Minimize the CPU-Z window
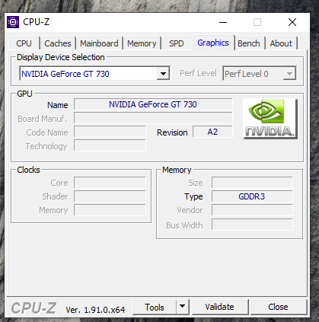The width and height of the screenshot is (319, 322). 223,22
